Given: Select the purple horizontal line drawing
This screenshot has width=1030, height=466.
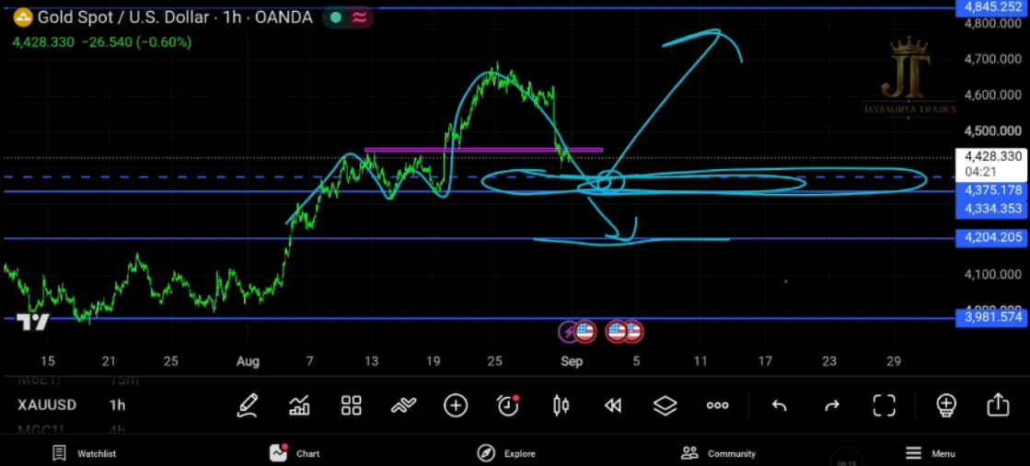Looking at the screenshot, I should tap(483, 150).
